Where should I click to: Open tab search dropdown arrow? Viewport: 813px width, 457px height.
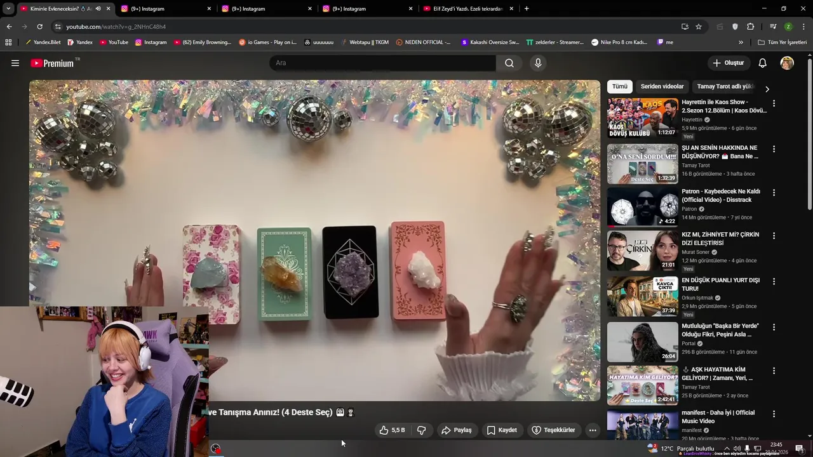point(8,9)
